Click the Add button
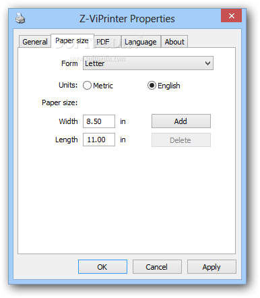The width and height of the screenshot is (260, 298). tap(181, 121)
